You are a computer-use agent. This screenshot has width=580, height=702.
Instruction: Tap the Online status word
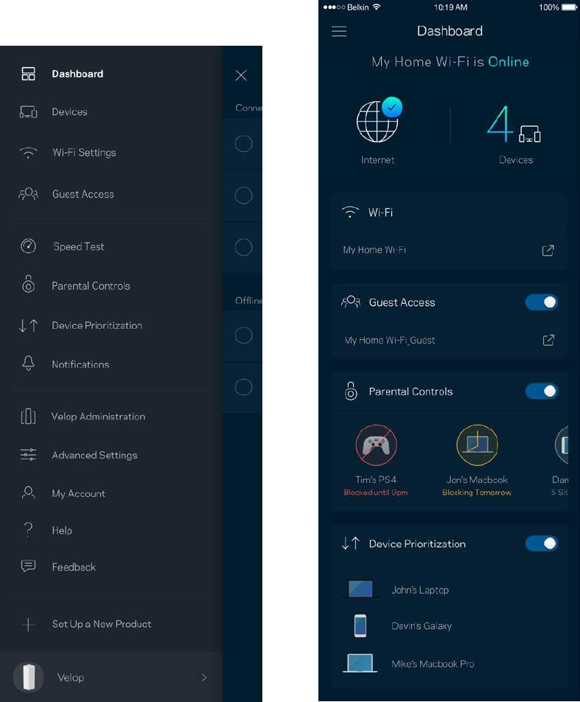pos(509,62)
